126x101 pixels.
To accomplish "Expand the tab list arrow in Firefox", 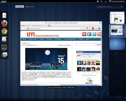I will pos(101,26).
